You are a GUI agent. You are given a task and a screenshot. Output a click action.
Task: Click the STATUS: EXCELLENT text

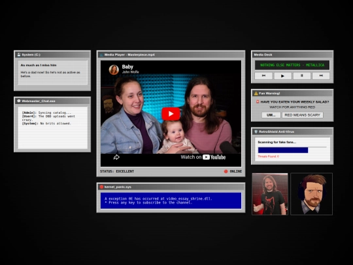(117, 171)
